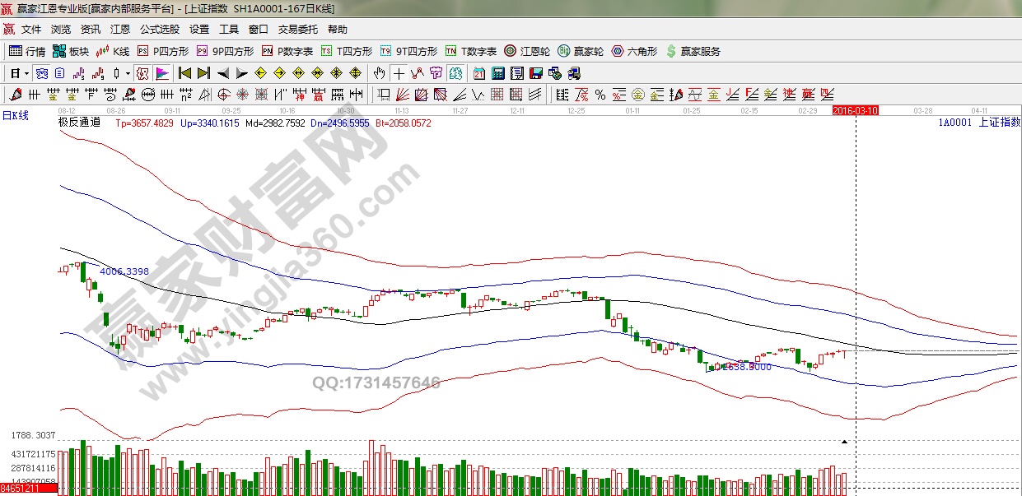
Task: Click the 极反通道 indicator label
Action: (79, 123)
